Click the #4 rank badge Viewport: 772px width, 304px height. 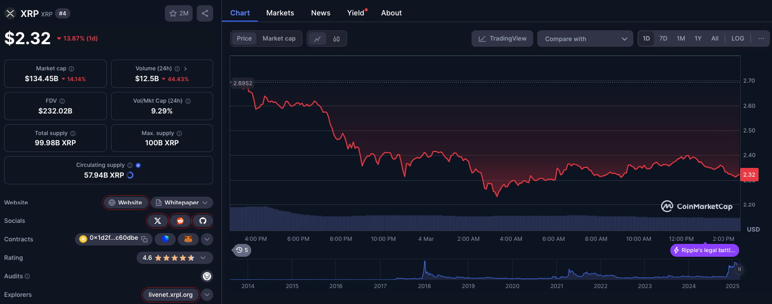coord(63,13)
